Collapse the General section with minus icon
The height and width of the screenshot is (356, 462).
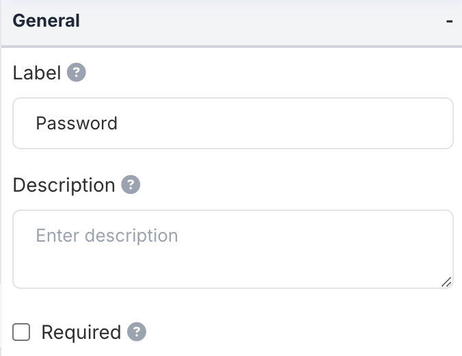449,21
